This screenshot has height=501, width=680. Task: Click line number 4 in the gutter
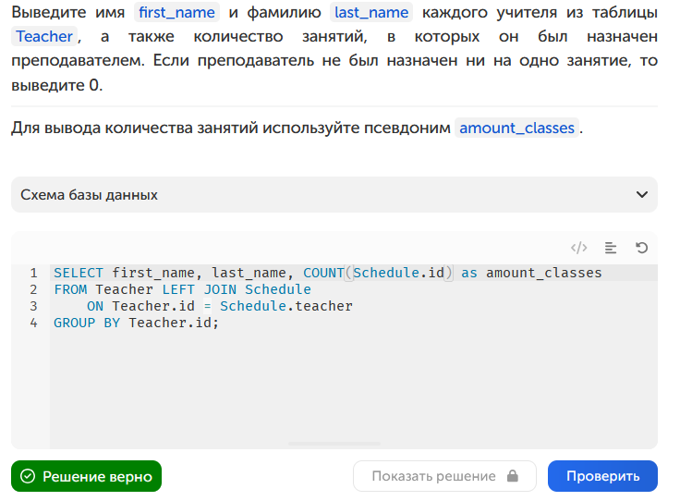click(33, 323)
